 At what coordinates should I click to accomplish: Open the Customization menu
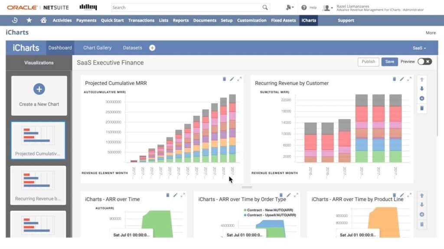(252, 20)
